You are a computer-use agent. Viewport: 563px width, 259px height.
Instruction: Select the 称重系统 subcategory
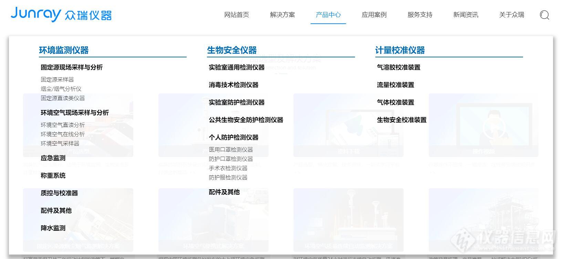(x=53, y=176)
